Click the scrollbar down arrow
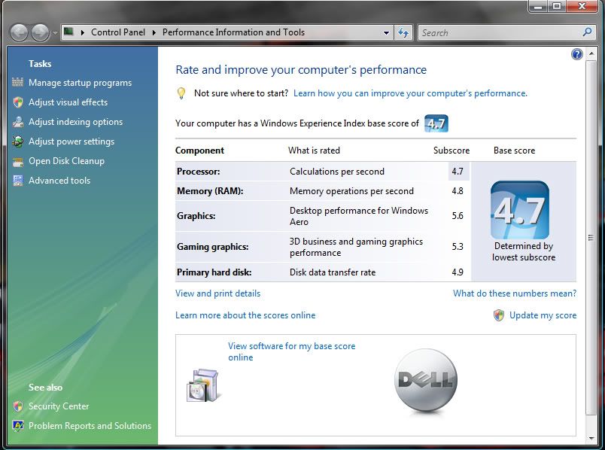605x450 pixels. [591, 439]
